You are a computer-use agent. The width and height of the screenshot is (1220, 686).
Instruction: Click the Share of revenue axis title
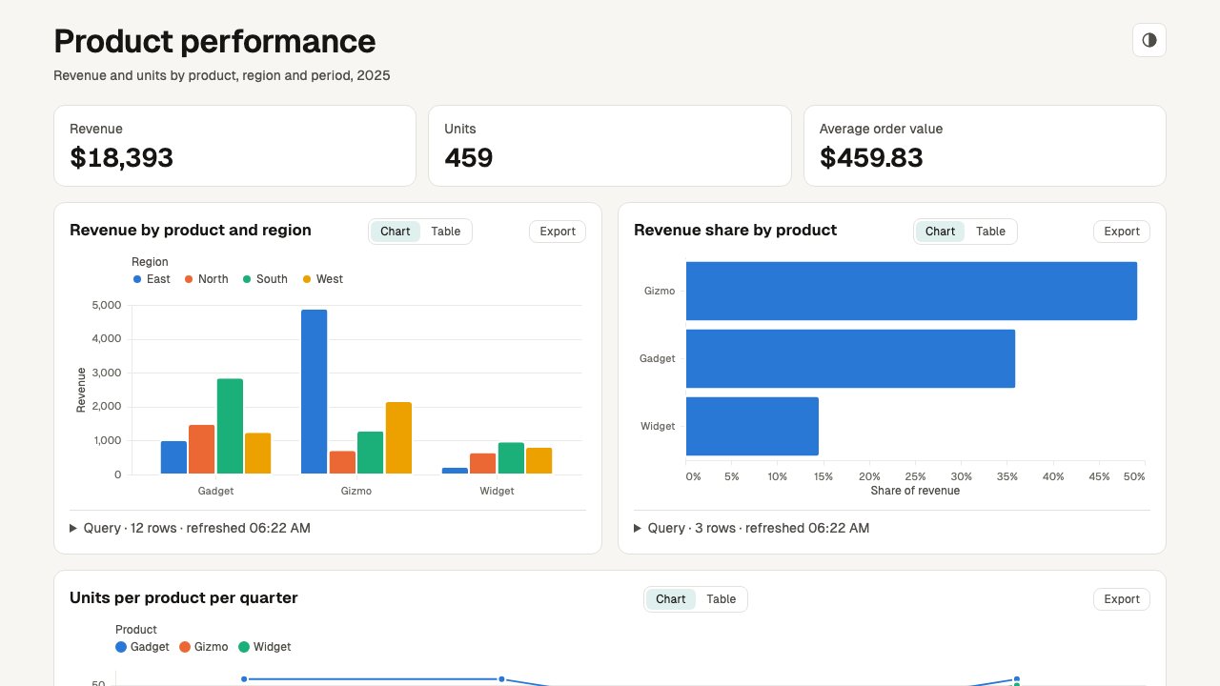(x=915, y=491)
